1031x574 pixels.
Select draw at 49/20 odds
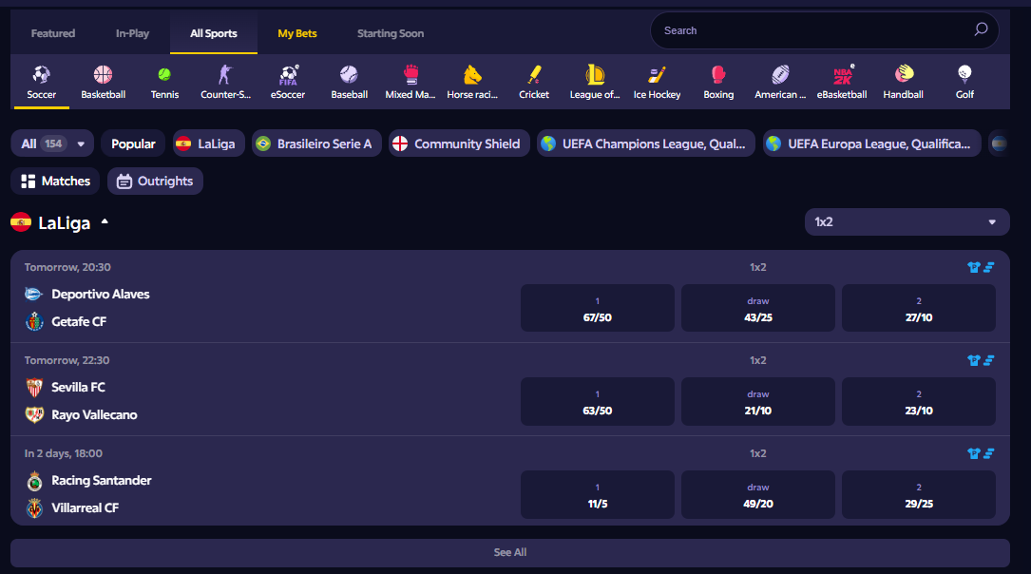pos(758,494)
